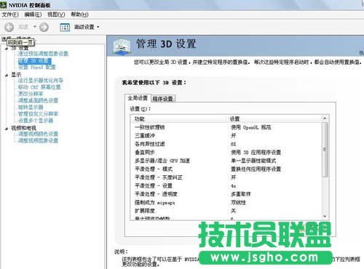Open 旋转显示器 link

point(31,107)
